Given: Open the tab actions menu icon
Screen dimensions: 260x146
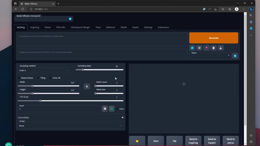Looking at the screenshot, I should click(x=15, y=4).
